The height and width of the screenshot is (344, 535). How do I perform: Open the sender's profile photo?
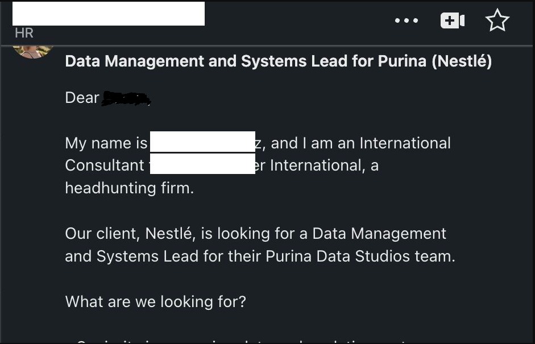tap(33, 49)
